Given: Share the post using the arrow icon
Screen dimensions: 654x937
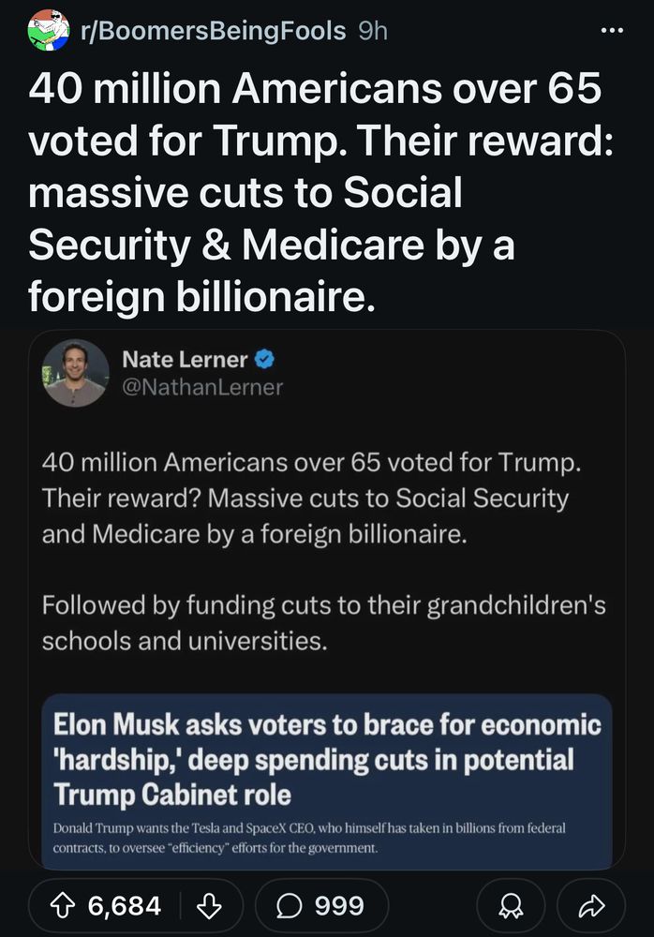Looking at the screenshot, I should [x=590, y=905].
